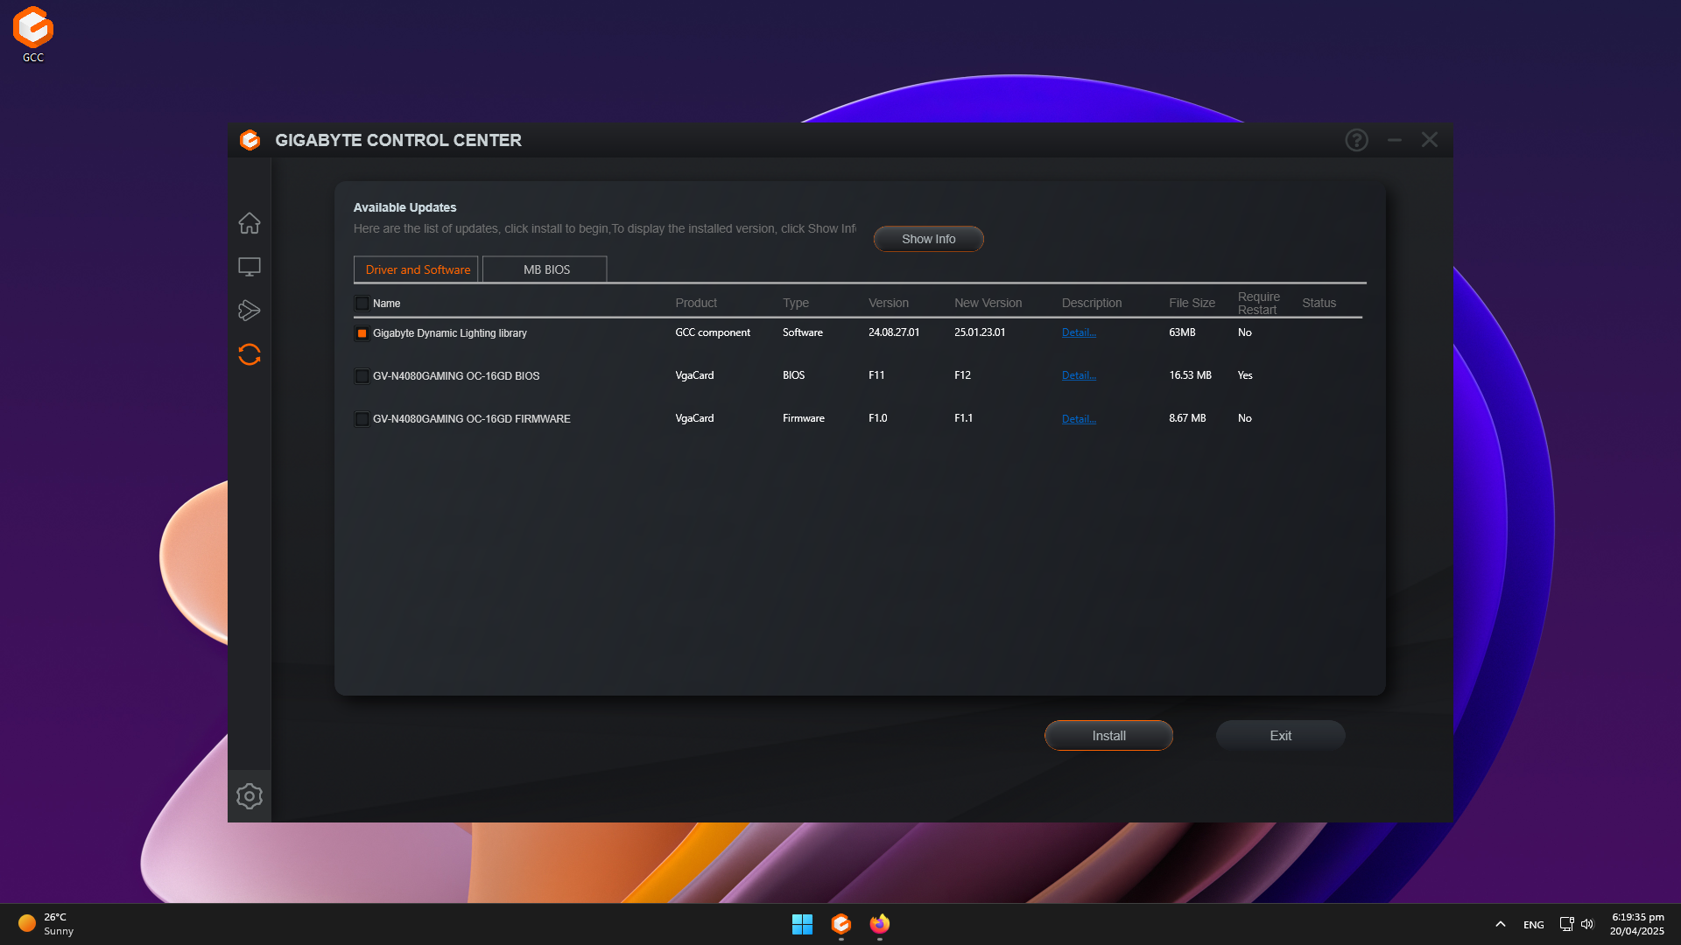The height and width of the screenshot is (945, 1681).
Task: Open the GCC desktop shortcut
Action: (x=33, y=35)
